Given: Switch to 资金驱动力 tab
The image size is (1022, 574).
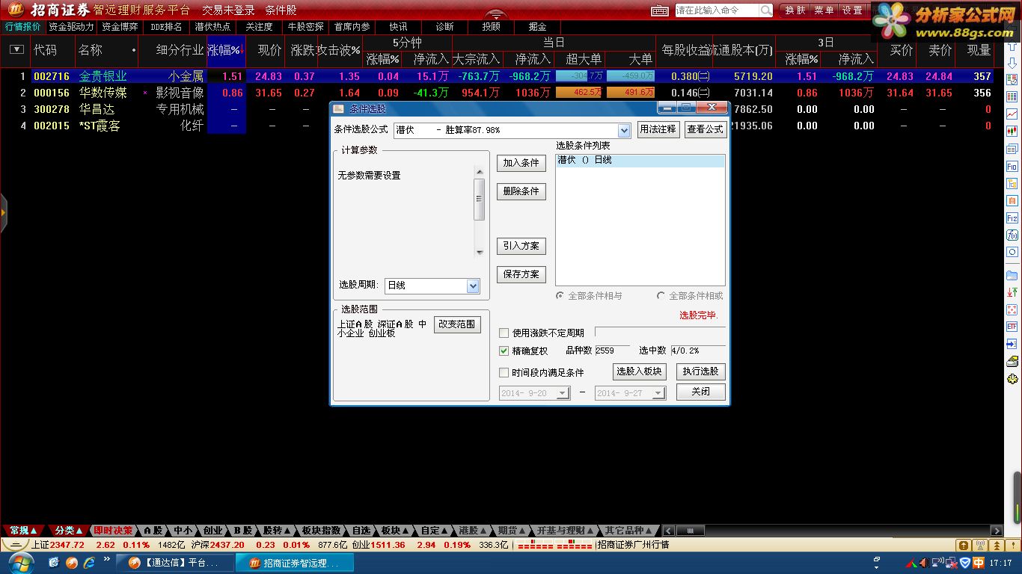Looking at the screenshot, I should coord(72,27).
